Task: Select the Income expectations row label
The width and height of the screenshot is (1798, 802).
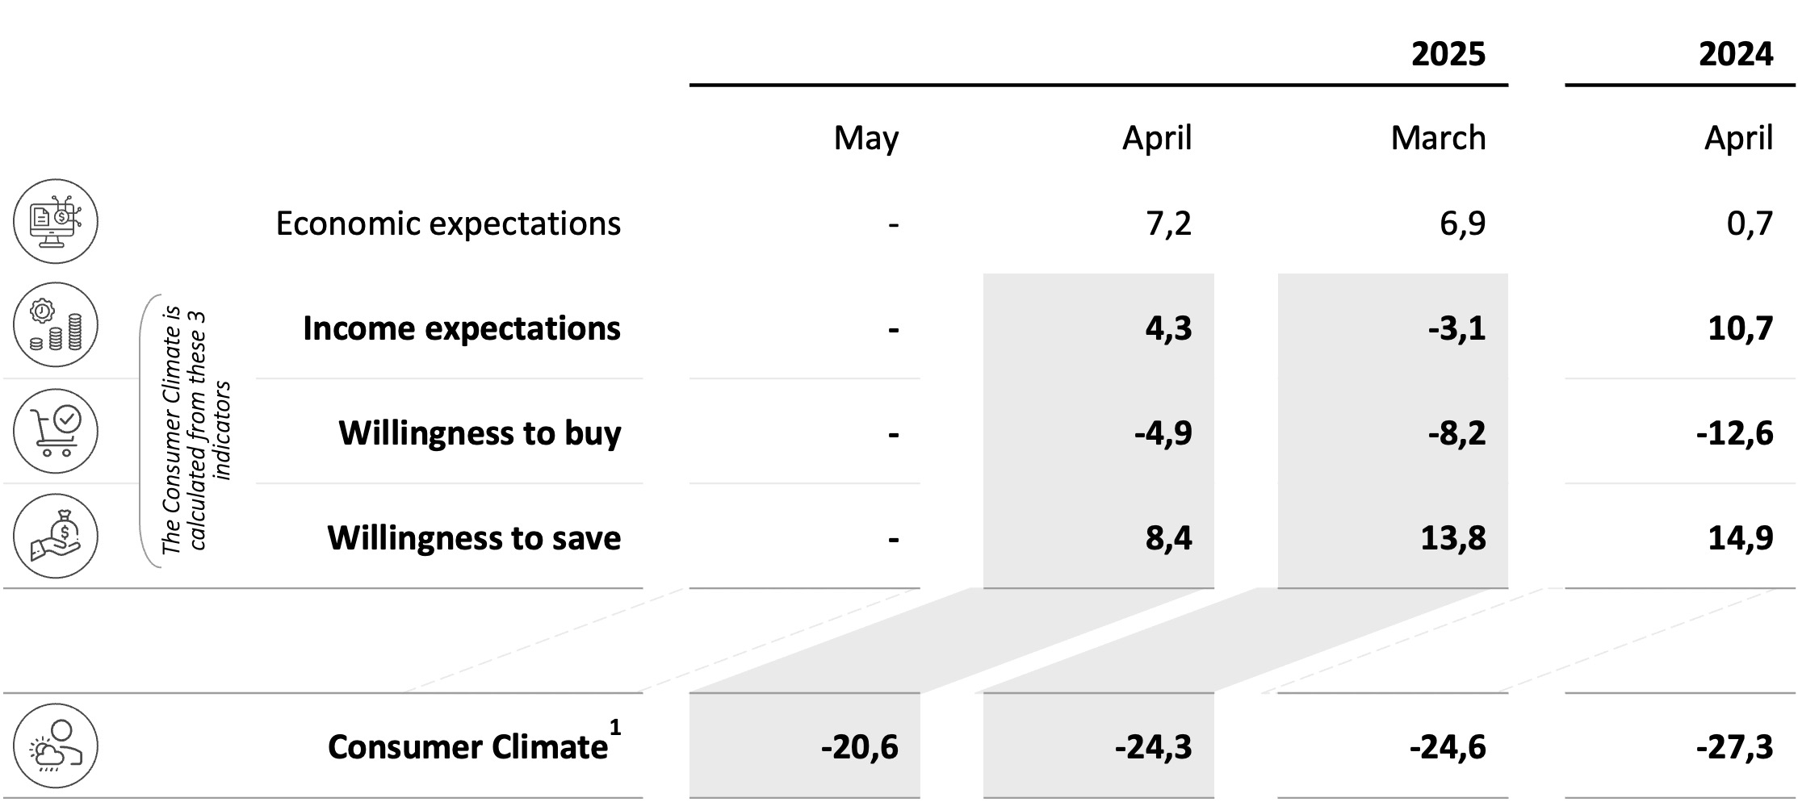Action: tap(461, 328)
